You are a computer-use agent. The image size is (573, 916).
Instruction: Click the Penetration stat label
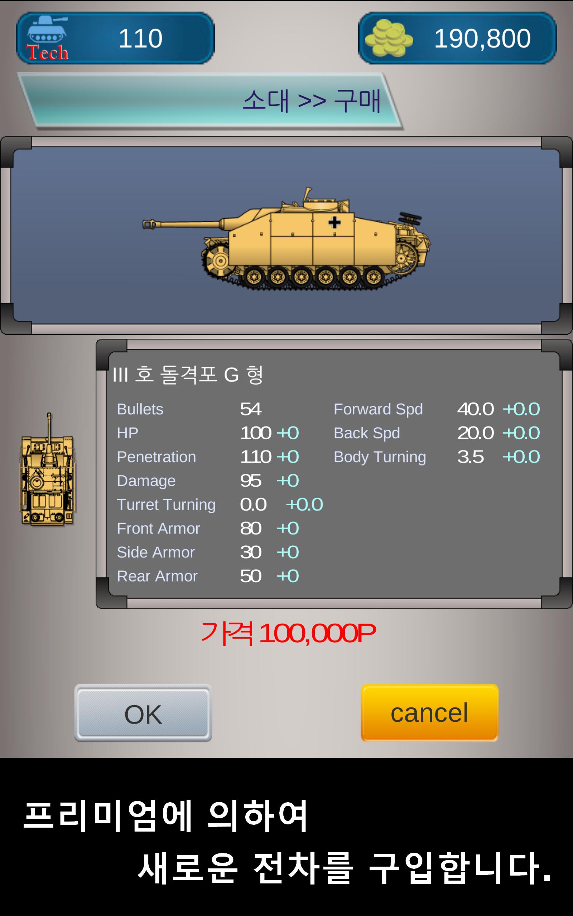click(x=156, y=457)
